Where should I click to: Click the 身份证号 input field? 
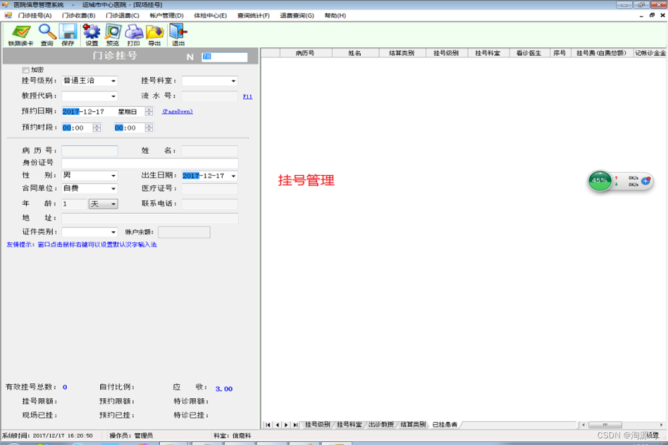pos(150,163)
